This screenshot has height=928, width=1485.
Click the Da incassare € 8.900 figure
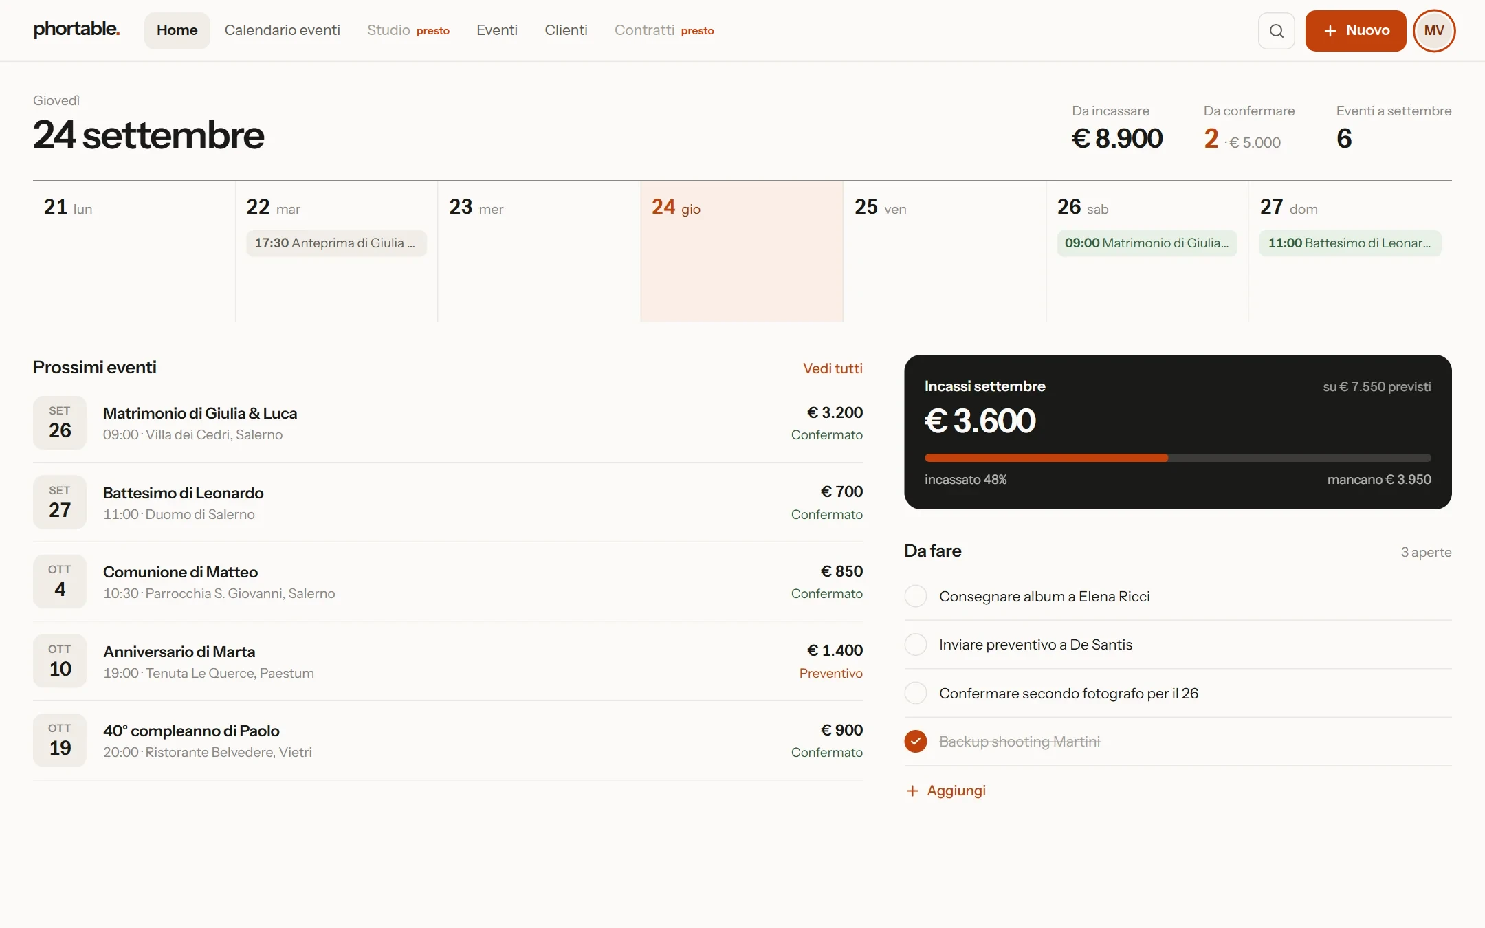[x=1117, y=139]
